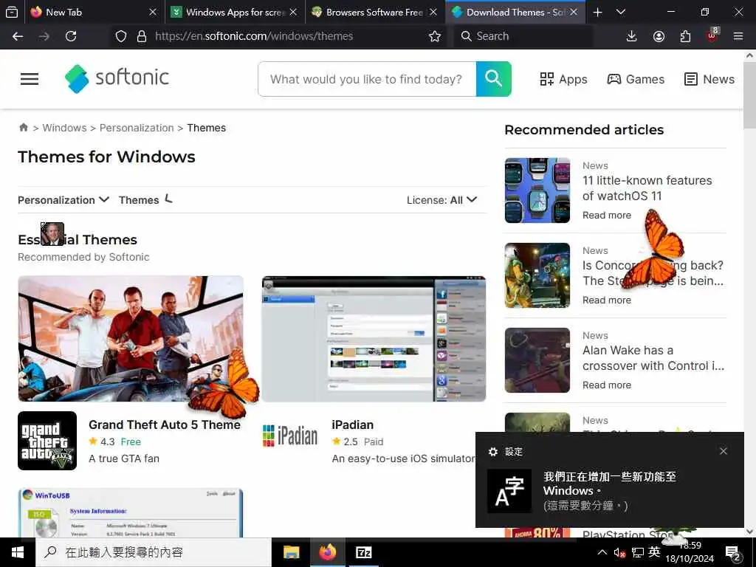This screenshot has height=567, width=756.
Task: Open network status tray icon
Action: pos(638,552)
